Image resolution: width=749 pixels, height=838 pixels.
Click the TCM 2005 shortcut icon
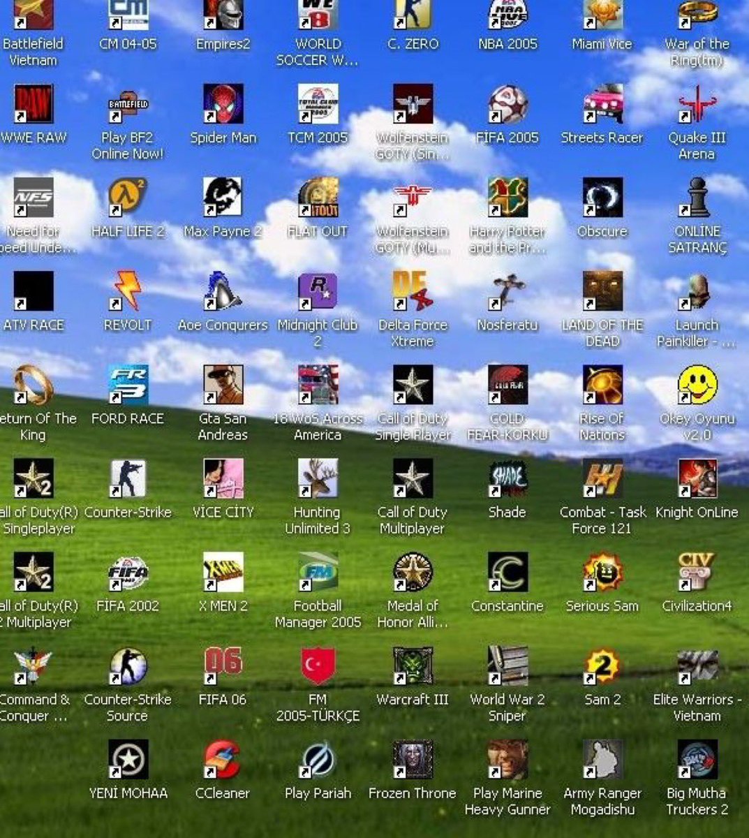[318, 104]
